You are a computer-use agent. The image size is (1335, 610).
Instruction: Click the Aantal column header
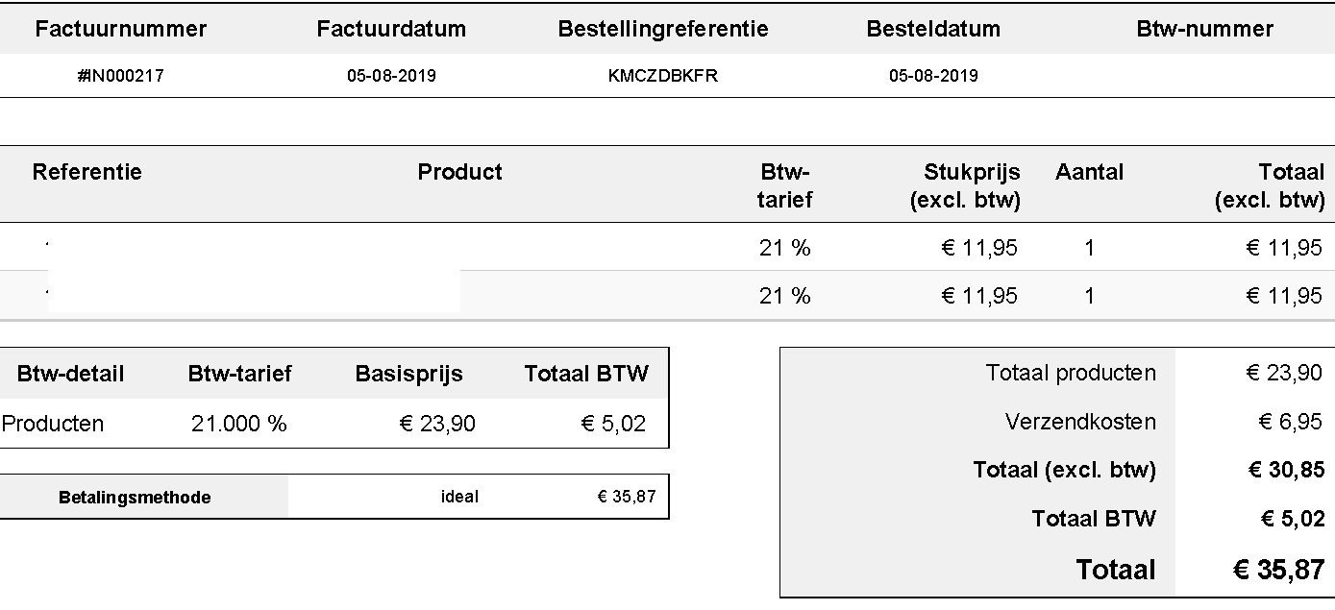click(x=1089, y=172)
